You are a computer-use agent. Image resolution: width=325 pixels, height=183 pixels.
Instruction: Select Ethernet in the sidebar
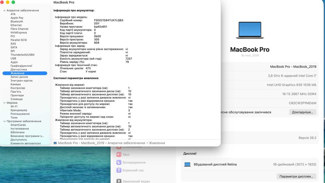tap(16, 25)
